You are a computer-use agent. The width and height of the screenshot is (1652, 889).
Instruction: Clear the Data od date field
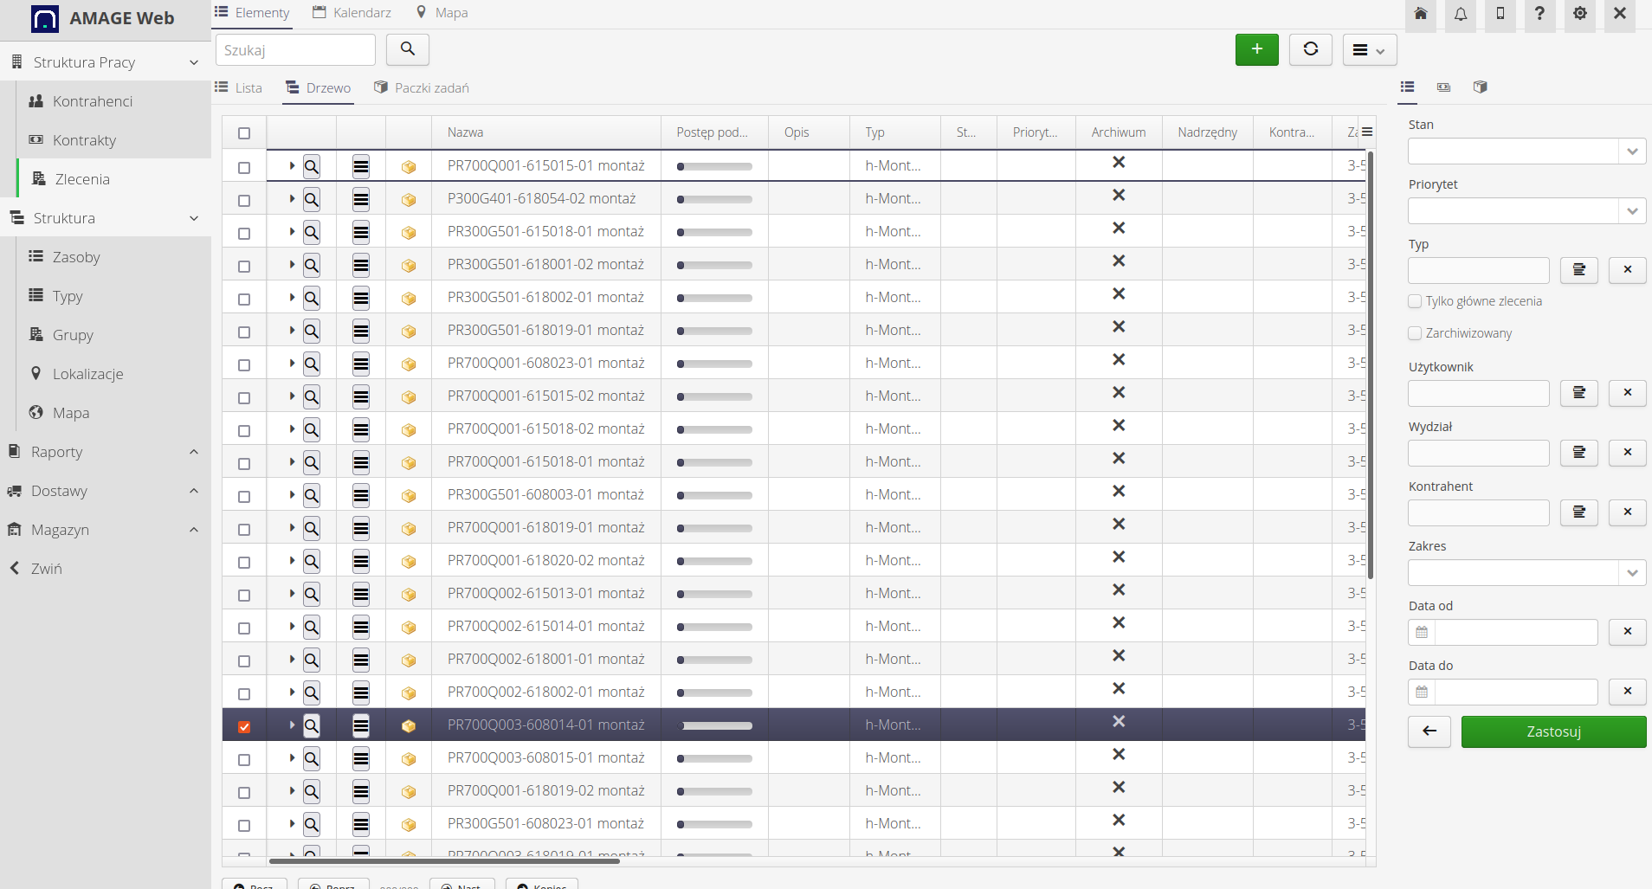tap(1627, 632)
